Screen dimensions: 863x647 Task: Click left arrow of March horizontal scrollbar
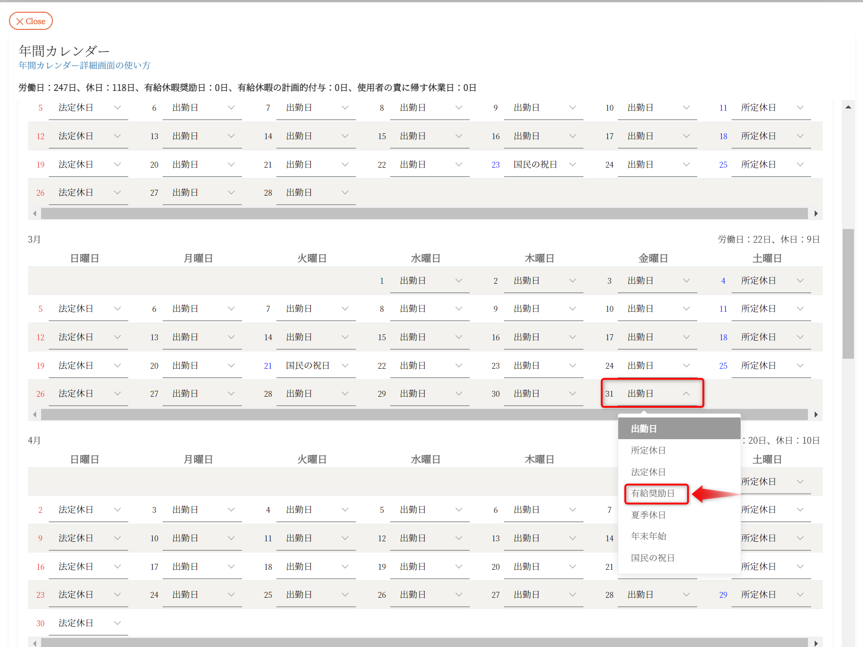coord(35,414)
